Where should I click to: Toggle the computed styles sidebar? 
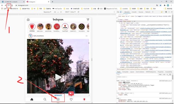[x=170, y=75]
